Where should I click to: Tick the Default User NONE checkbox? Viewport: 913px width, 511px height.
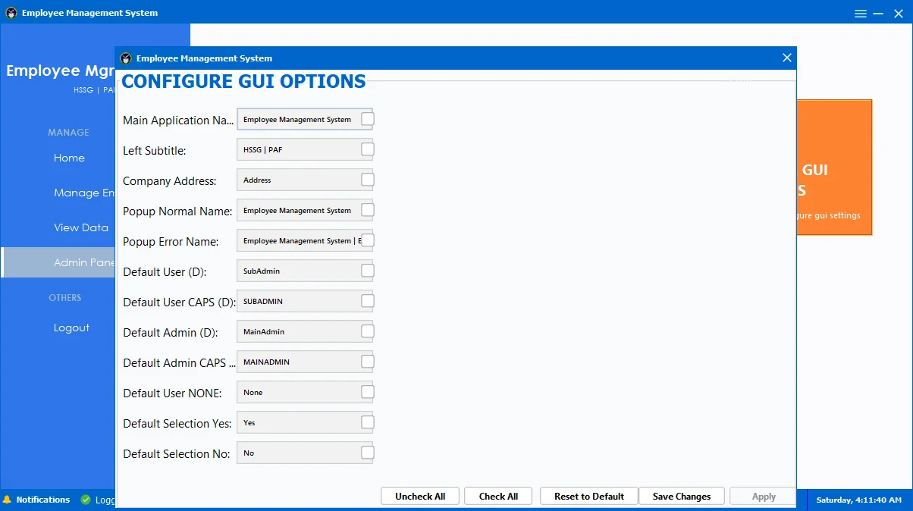coord(368,392)
